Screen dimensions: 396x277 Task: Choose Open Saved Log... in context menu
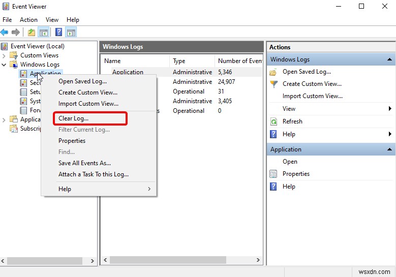point(99,81)
